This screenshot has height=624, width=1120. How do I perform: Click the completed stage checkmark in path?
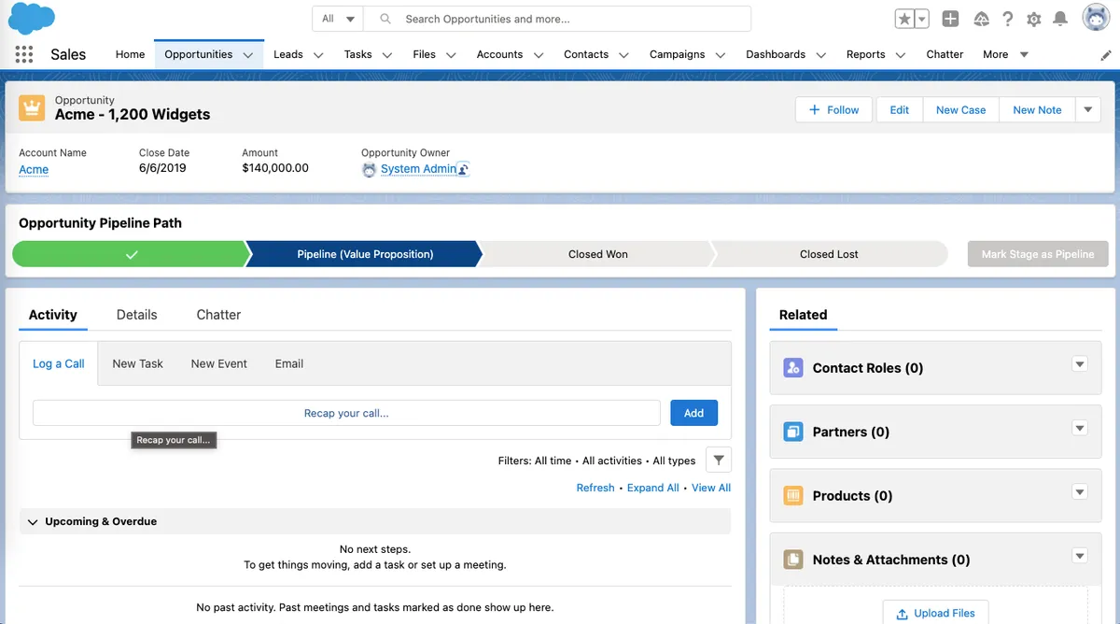[132, 254]
